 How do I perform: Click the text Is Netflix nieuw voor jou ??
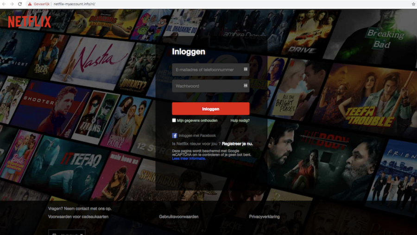pyautogui.click(x=196, y=144)
